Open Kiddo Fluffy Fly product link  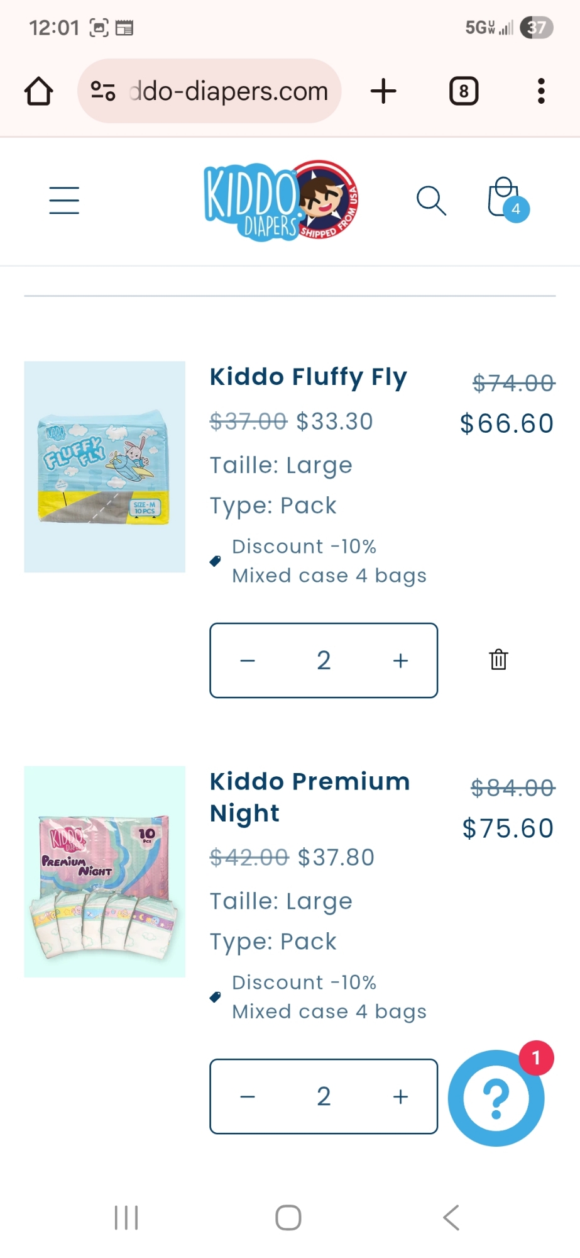(308, 377)
